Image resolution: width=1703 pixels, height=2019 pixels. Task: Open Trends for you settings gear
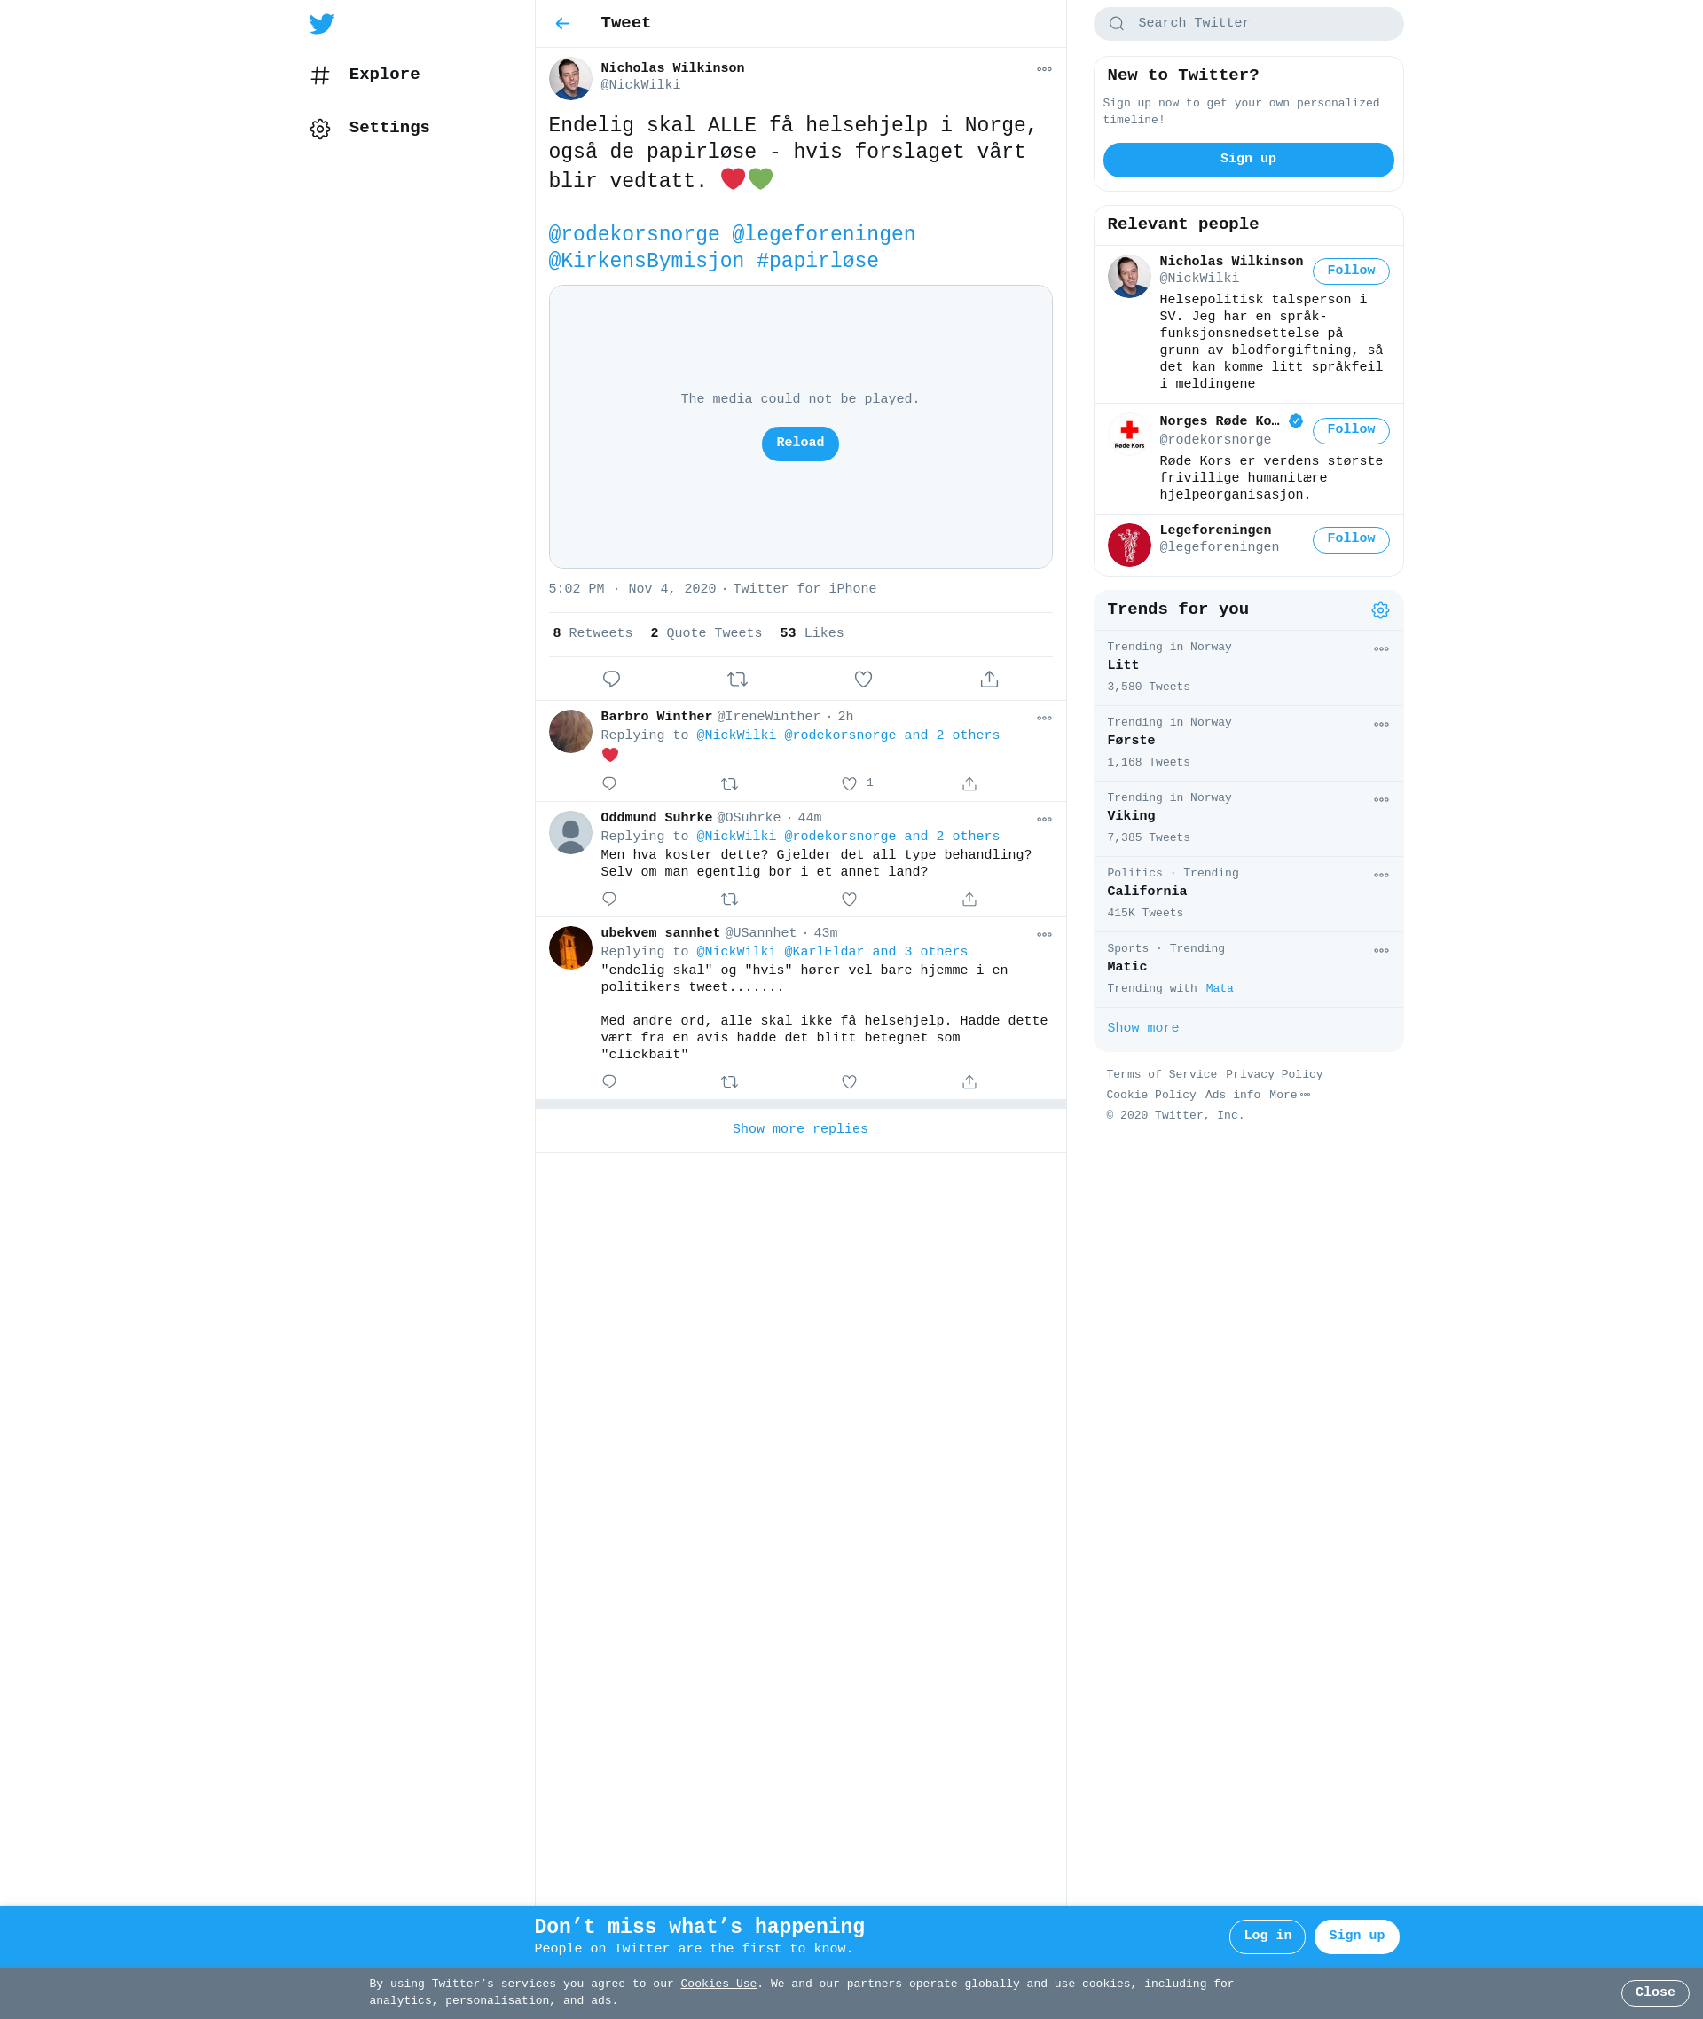1380,610
